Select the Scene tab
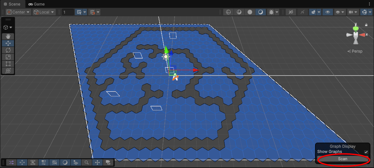Screen dimensions: 374x168 coord(12,4)
